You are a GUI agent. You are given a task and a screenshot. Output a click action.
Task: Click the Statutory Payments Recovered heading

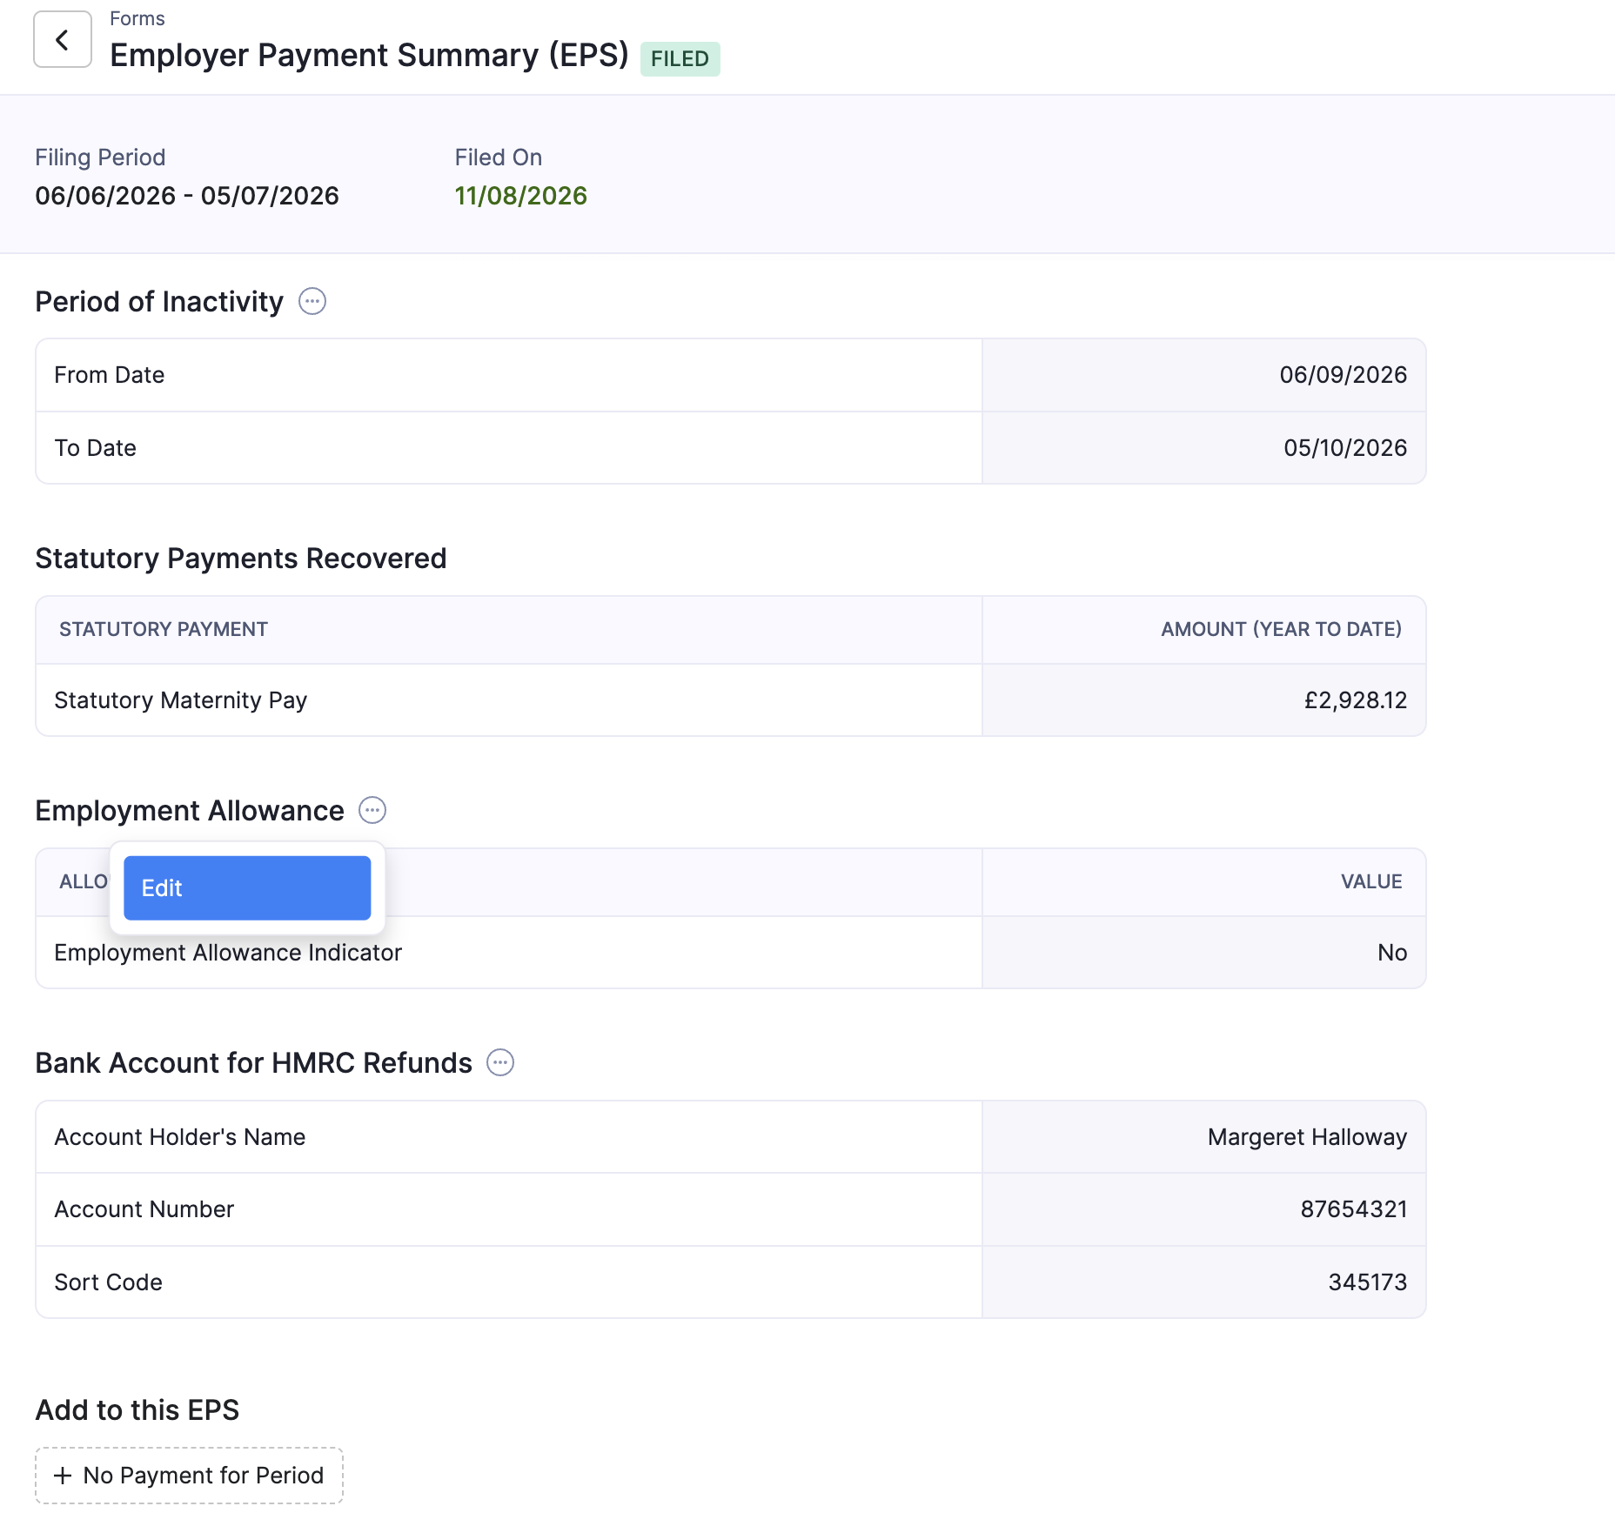(241, 558)
